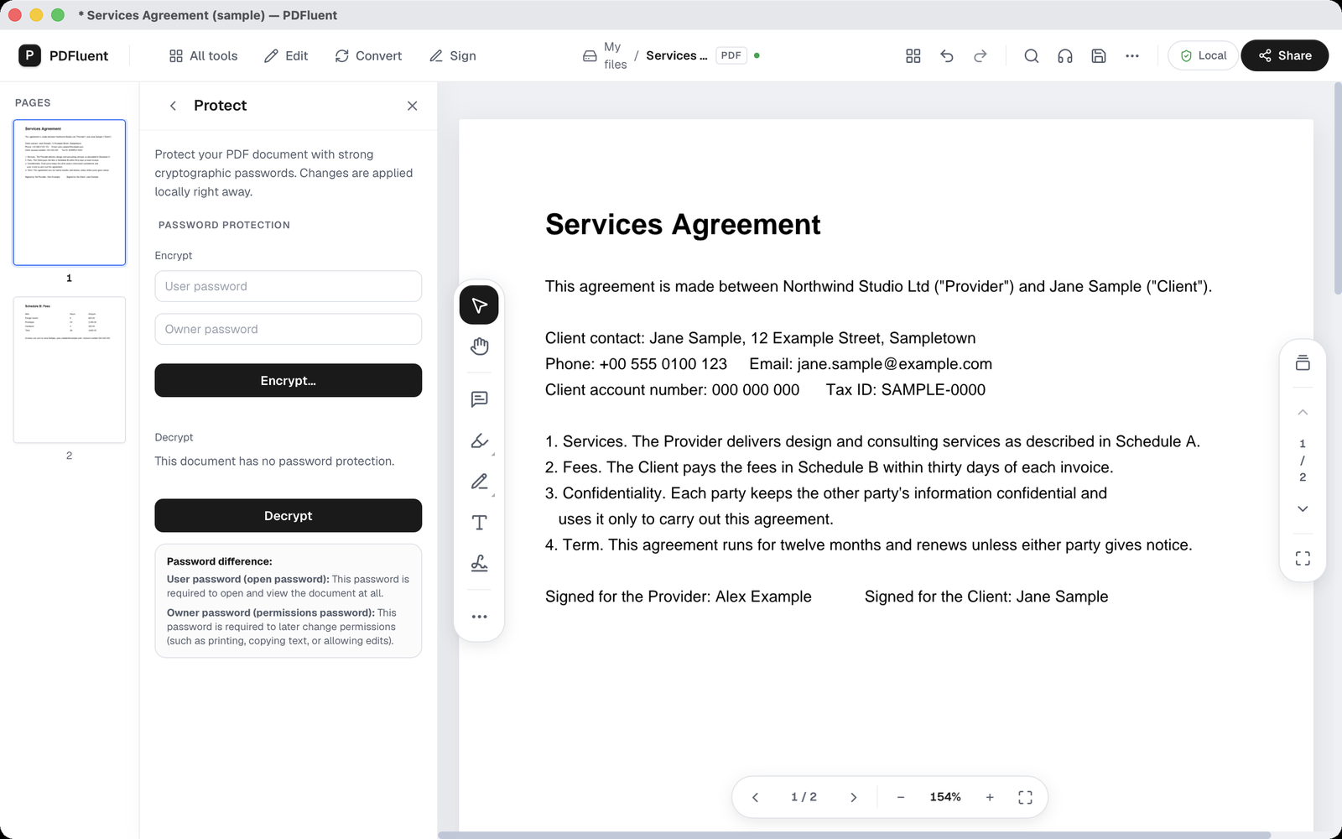Focus the Owner password field
Viewport: 1342px width, 839px height.
point(288,329)
